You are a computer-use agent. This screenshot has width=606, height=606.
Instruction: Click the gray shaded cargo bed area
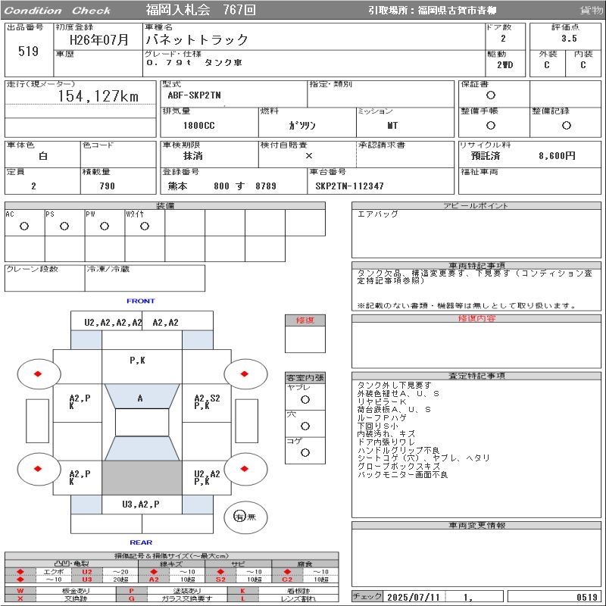141,478
